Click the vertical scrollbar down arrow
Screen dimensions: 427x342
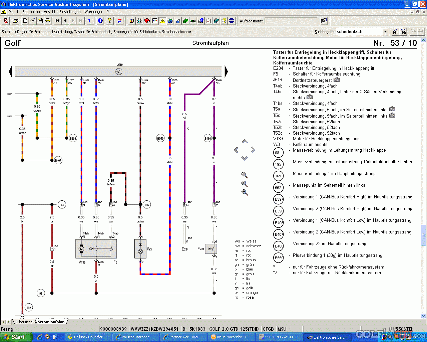click(424, 316)
